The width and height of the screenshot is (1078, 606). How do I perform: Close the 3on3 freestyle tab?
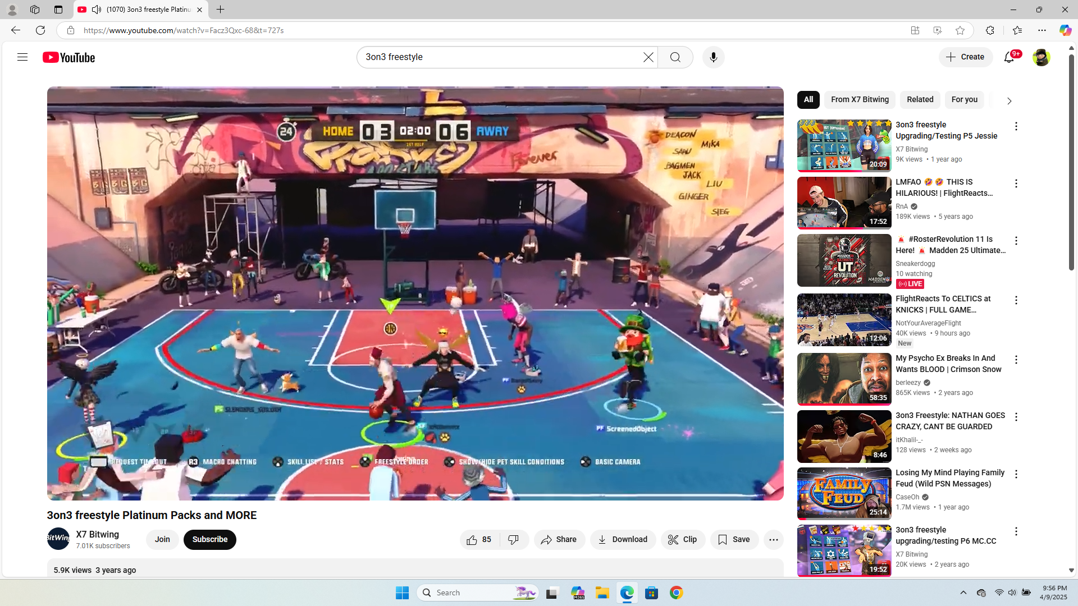click(199, 10)
